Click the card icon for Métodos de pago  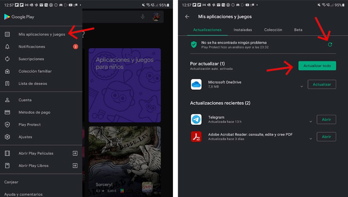pos(7,112)
